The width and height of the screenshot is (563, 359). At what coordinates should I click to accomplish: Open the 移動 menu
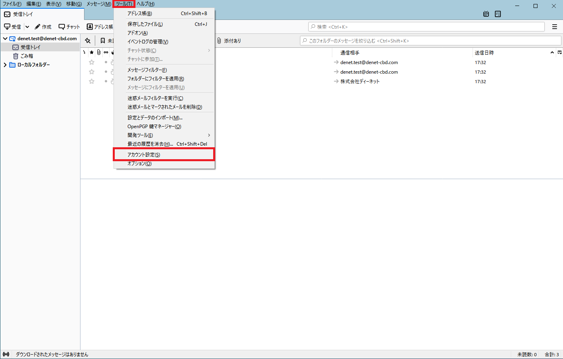pos(74,4)
